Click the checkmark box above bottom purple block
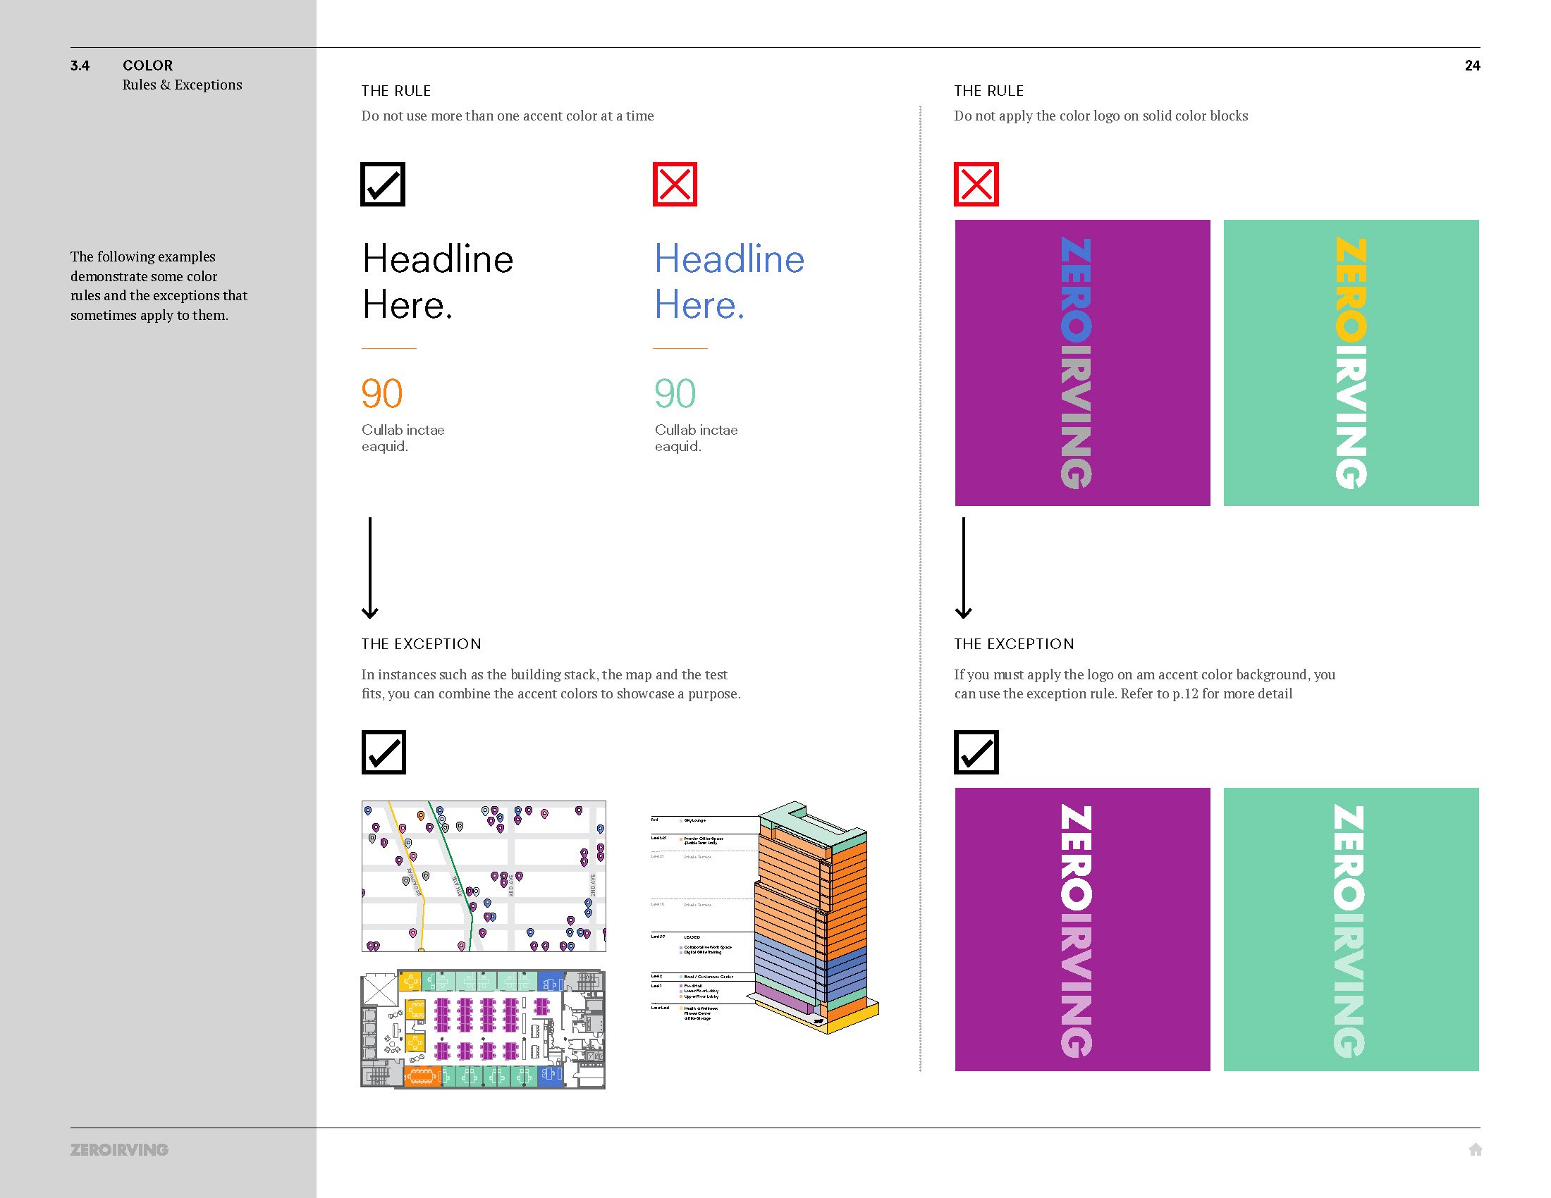The width and height of the screenshot is (1551, 1198). (x=976, y=752)
